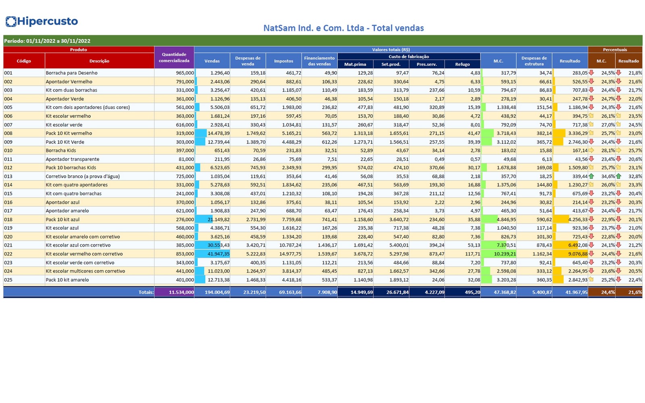Click red arrow beside 20,0% Resultado, row 020
The height and width of the screenshot is (403, 645).
click(618, 237)
